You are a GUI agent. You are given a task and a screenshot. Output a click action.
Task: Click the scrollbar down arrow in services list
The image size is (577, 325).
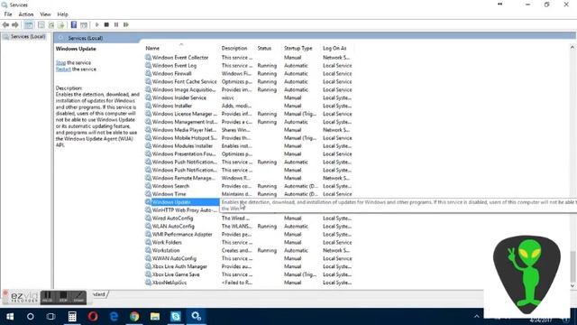pyautogui.click(x=572, y=285)
